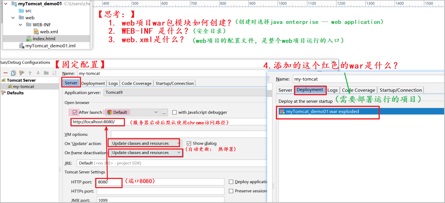This screenshot has height=203, width=445.
Task: Open the Startup/Connection tab on the left dialog
Action: pos(174,83)
